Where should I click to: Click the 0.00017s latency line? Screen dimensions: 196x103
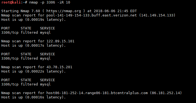pos(33,46)
